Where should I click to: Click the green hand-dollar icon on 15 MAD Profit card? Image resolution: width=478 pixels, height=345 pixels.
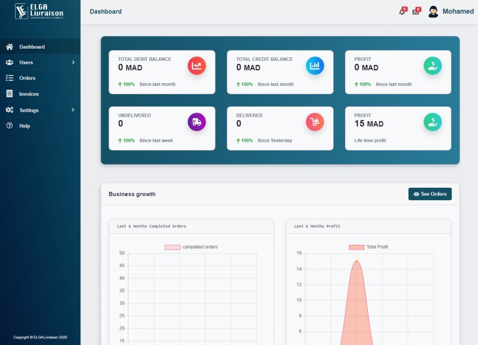(x=433, y=122)
